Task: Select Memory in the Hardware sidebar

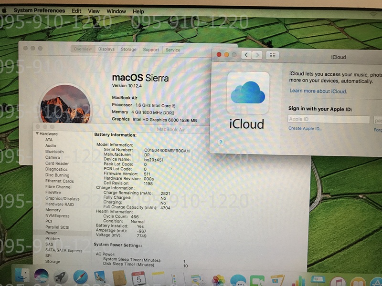Action: tap(53, 210)
